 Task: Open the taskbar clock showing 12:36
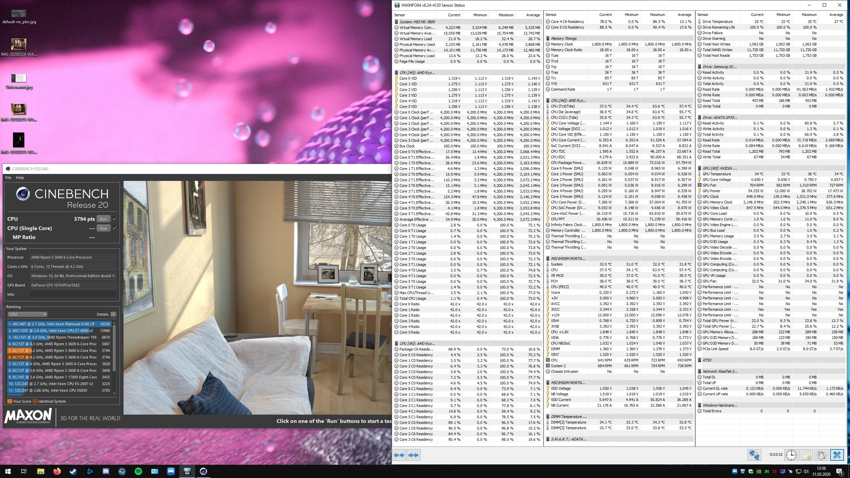pos(821,471)
